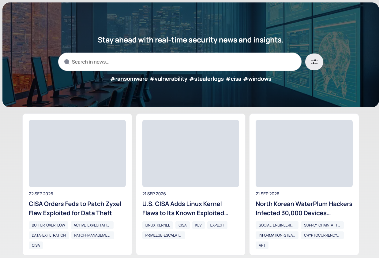Screen dimensions: 379x258
Task: Click the PATCH-MANAGEME... tag
Action: click(x=93, y=235)
